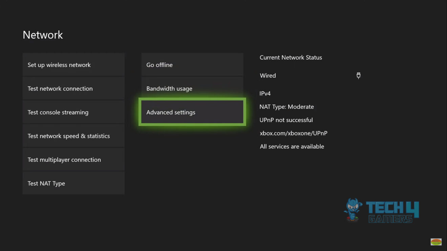The height and width of the screenshot is (251, 447).
Task: Start Test console streaming
Action: click(x=73, y=112)
